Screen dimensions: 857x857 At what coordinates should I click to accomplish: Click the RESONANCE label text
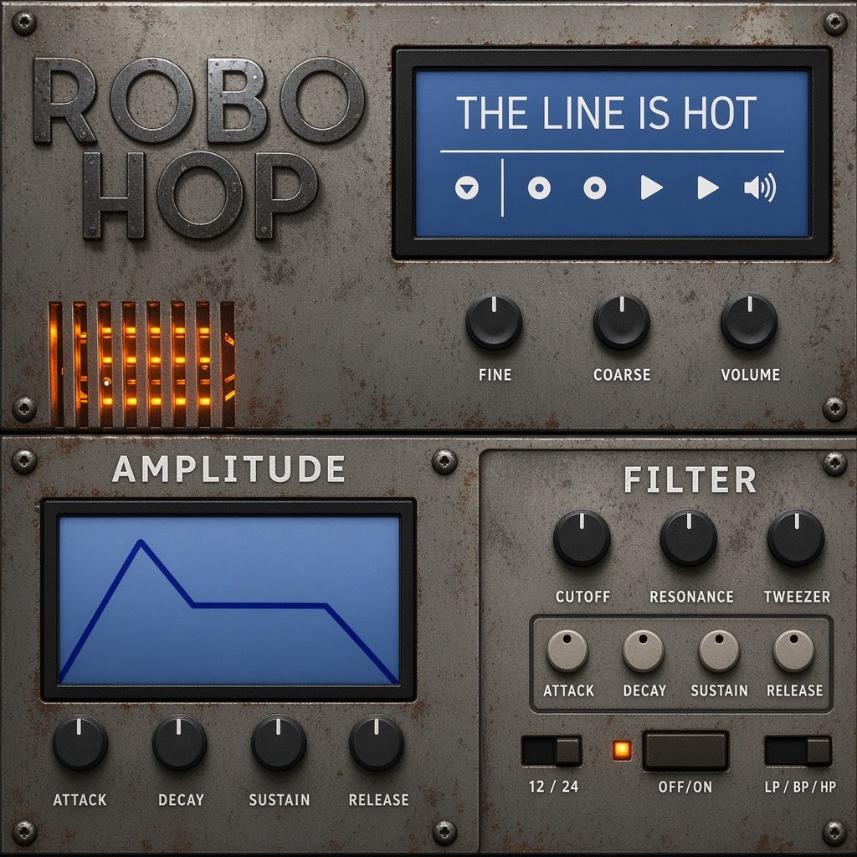(691, 597)
